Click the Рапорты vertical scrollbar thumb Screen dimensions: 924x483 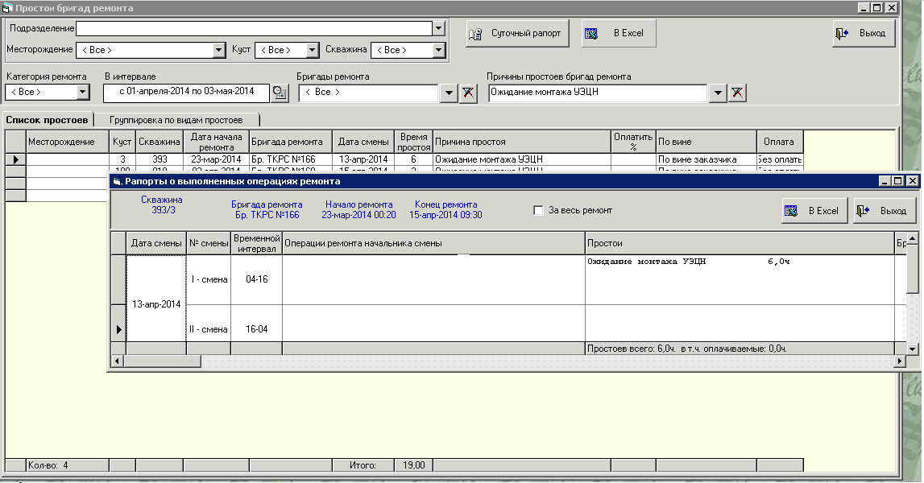coord(912,269)
